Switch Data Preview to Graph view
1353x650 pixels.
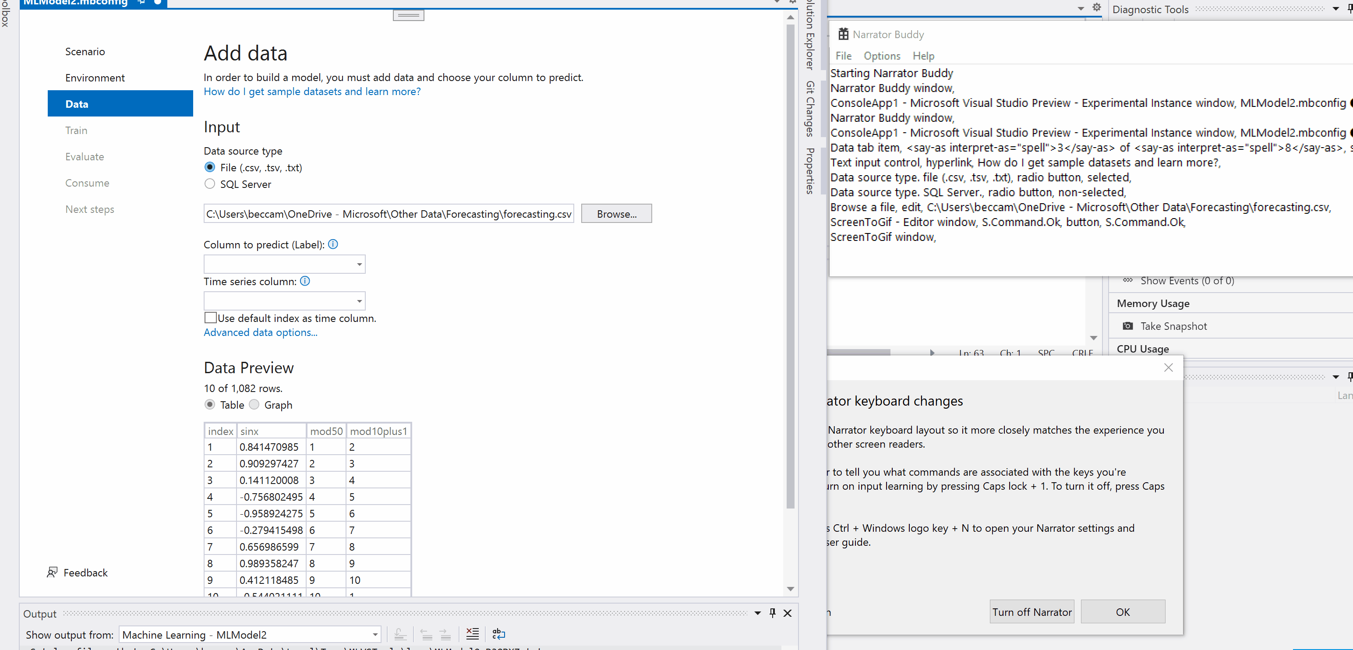coord(254,404)
